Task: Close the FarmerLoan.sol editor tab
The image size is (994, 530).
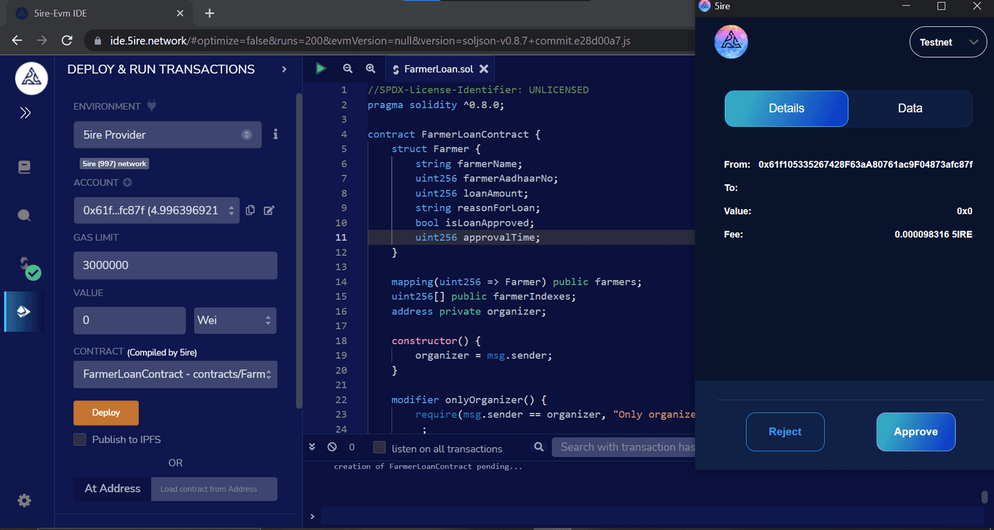Action: (484, 69)
